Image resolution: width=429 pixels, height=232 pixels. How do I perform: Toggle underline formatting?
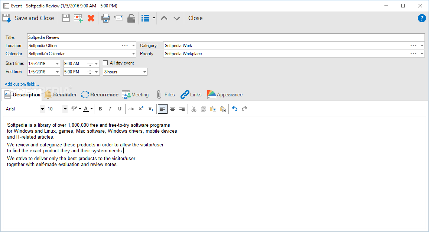pyautogui.click(x=120, y=109)
